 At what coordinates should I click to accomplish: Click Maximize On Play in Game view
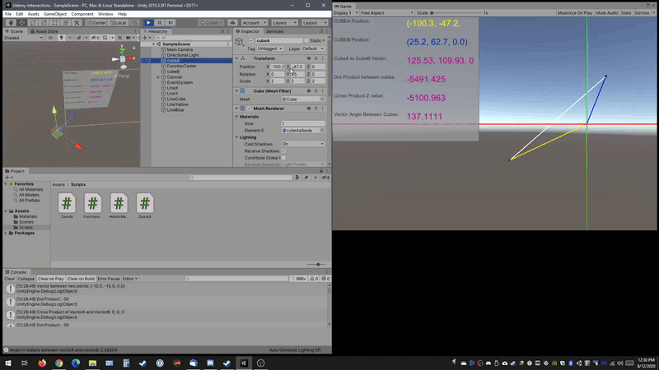(x=574, y=13)
